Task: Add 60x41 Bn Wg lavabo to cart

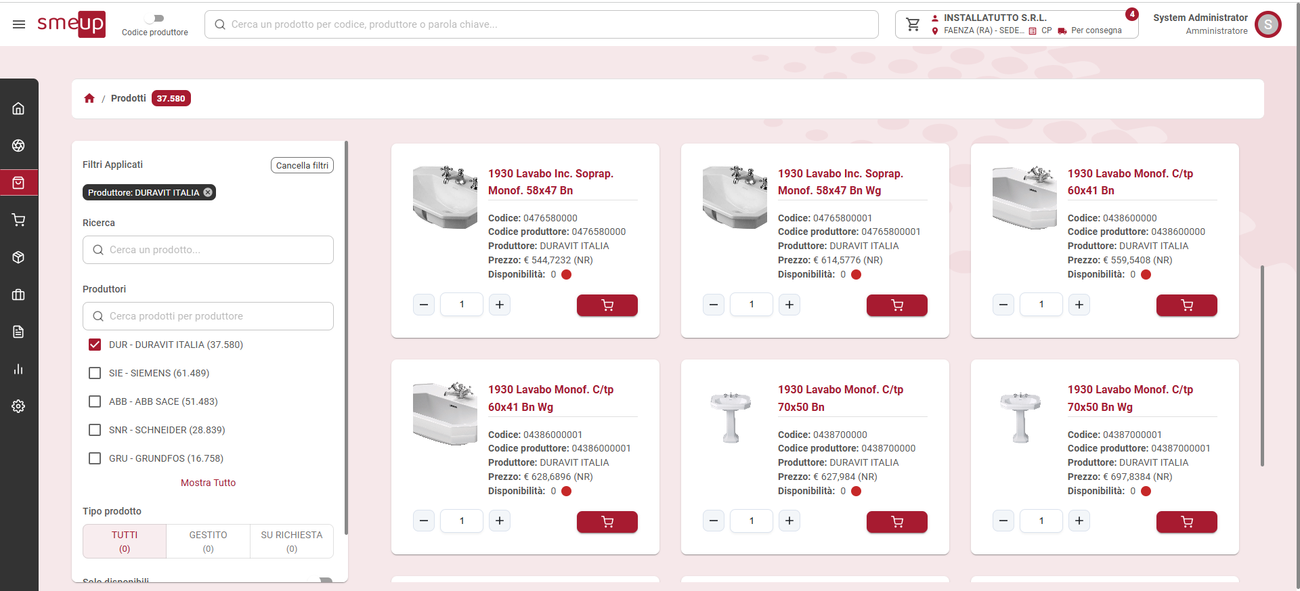Action: pos(607,522)
